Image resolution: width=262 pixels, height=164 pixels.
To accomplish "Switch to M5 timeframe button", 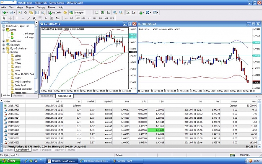I will point(72,18).
